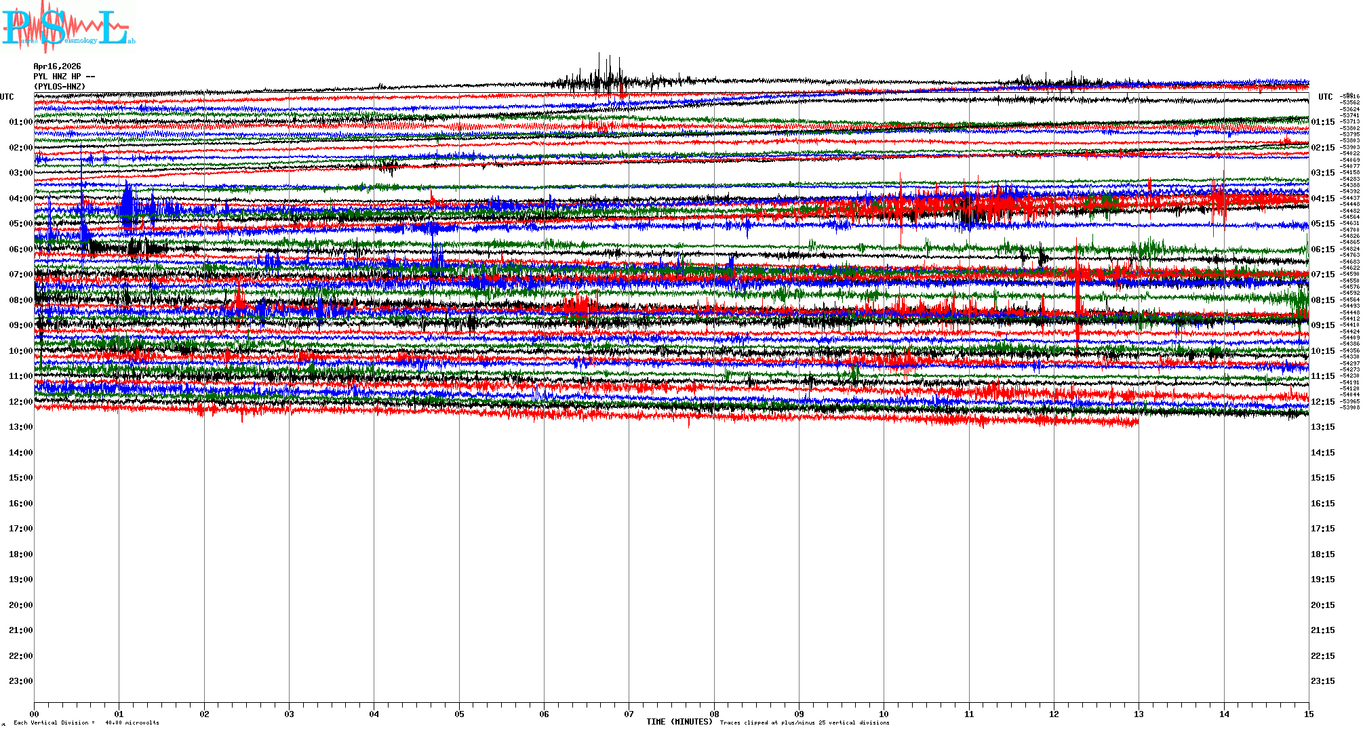Click the 20:15 label on right axis

(1322, 605)
